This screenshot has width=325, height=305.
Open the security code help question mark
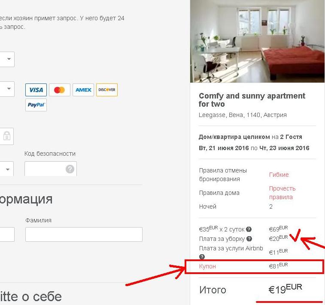70,169
